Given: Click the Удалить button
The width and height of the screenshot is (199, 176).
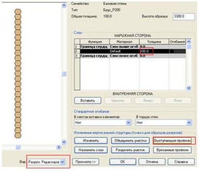Looking at the screenshot, I should 118,101.
